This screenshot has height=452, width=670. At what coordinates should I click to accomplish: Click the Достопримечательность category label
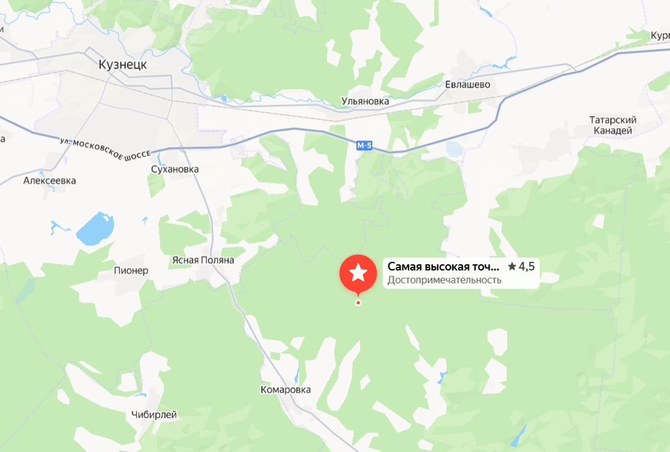coord(444,280)
